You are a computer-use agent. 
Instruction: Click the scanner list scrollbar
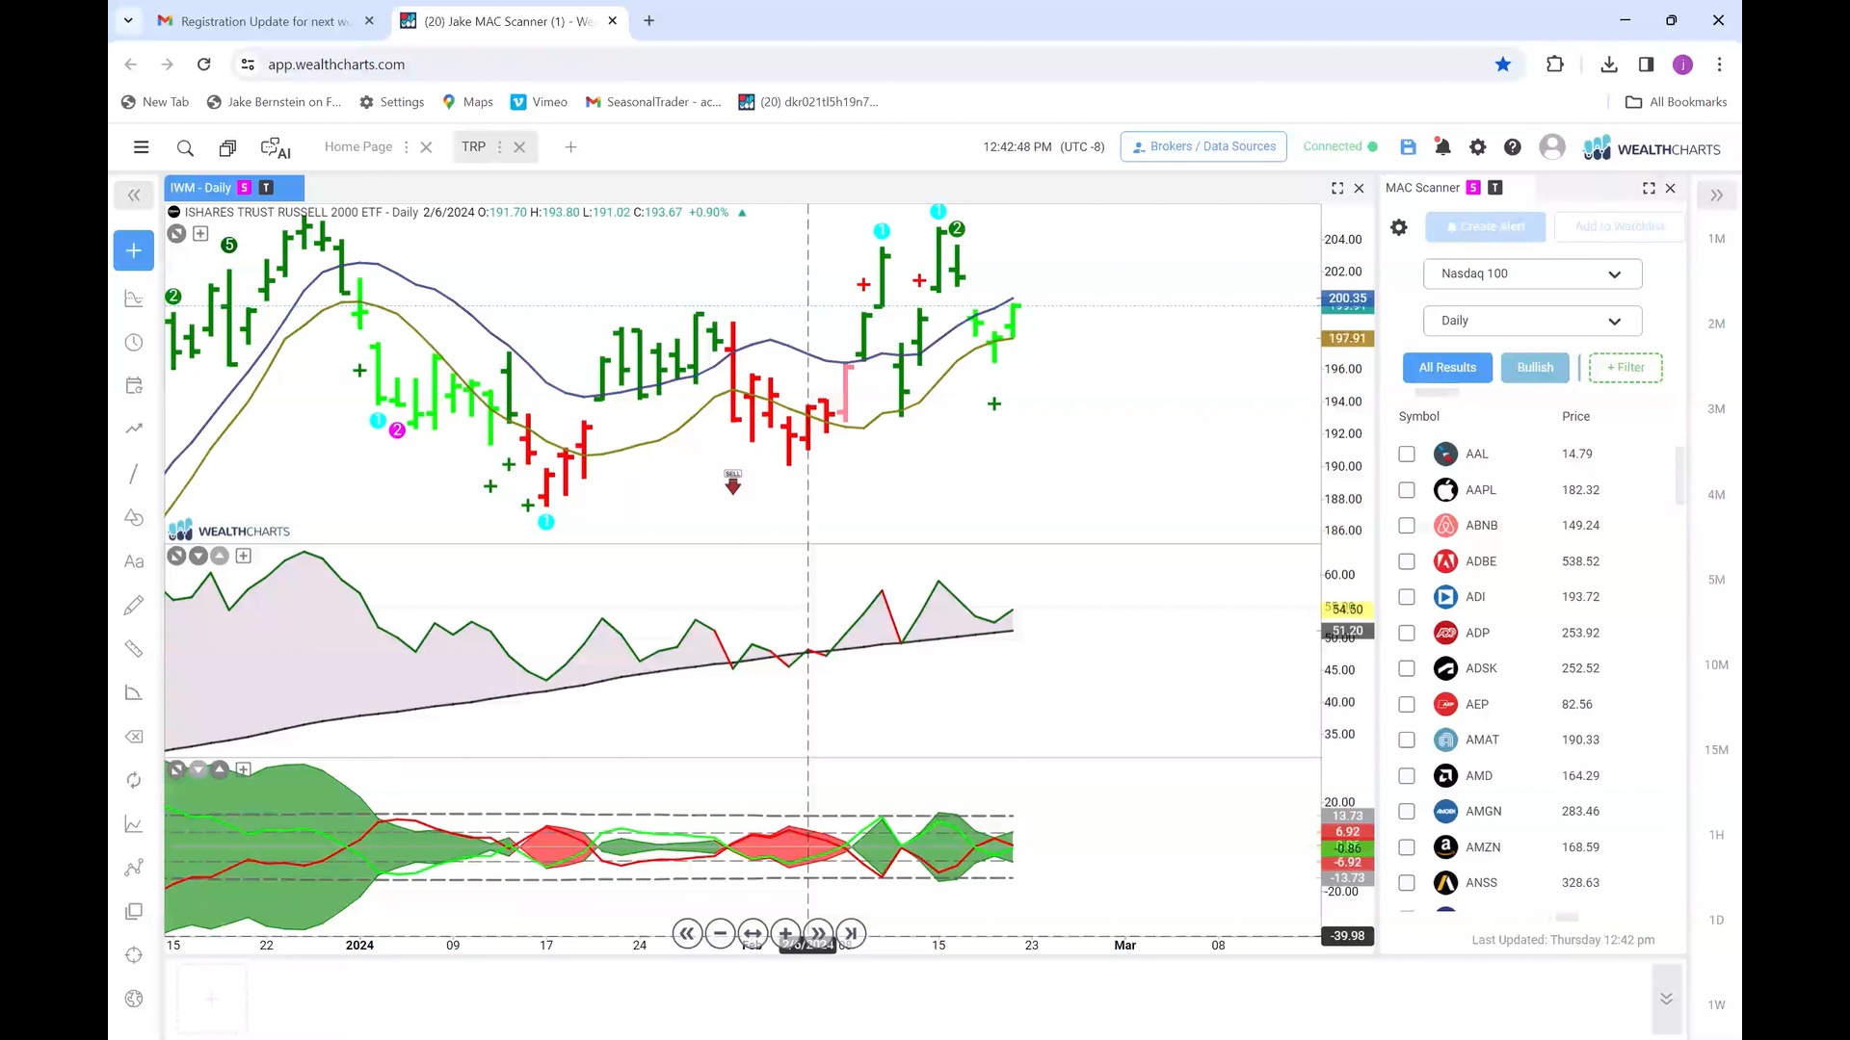(x=1679, y=476)
